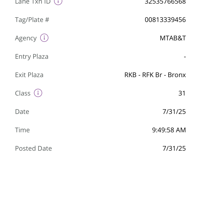Click the Lane Txn ID label

(33, 2)
